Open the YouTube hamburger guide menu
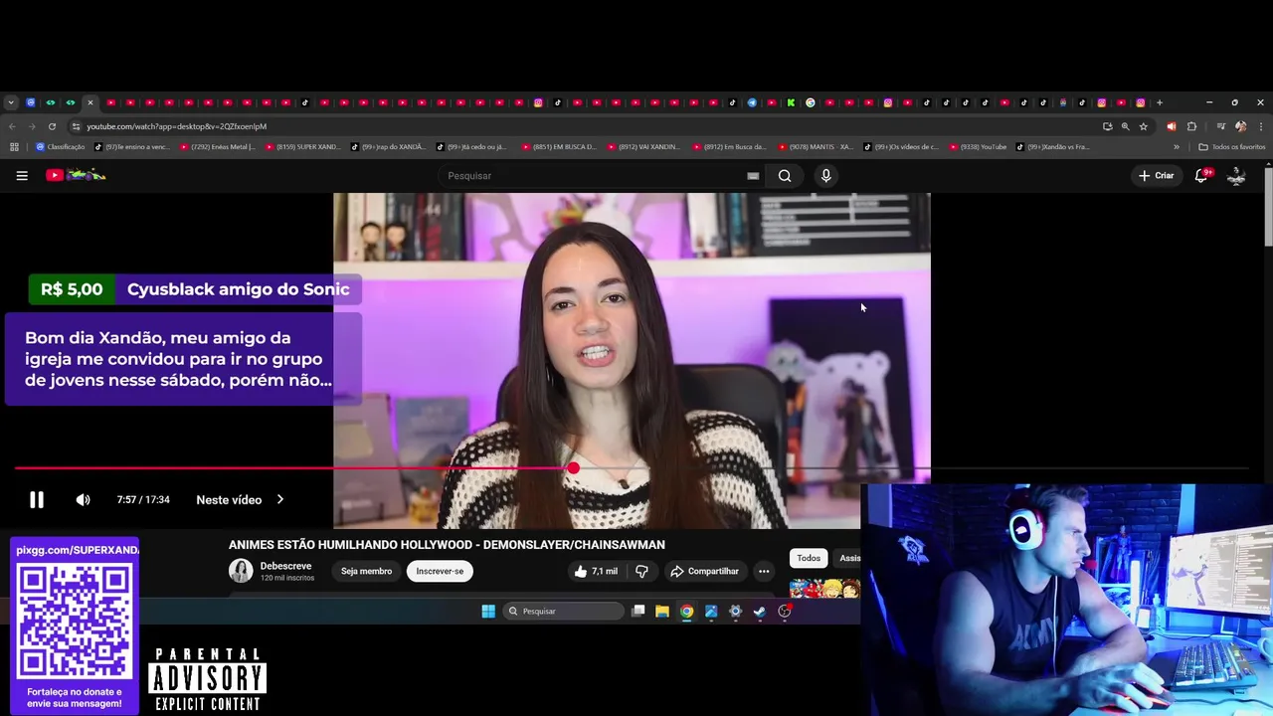Viewport: 1273px width, 716px height. 22,176
